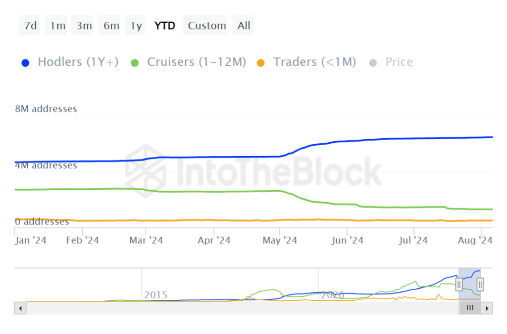
Task: Toggle the Cruisers (1-12M) series
Action: 196,62
